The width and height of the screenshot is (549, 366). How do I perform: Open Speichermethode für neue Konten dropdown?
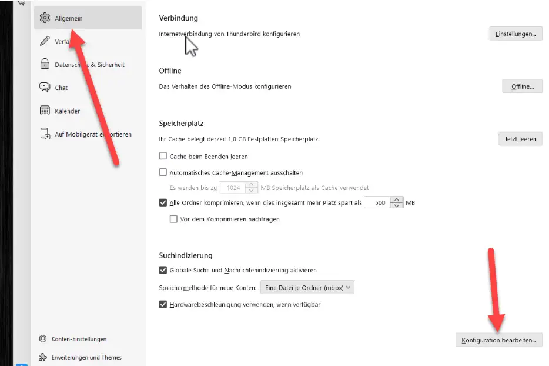(x=307, y=288)
